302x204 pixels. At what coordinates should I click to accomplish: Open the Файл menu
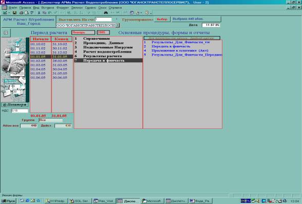point(13,8)
